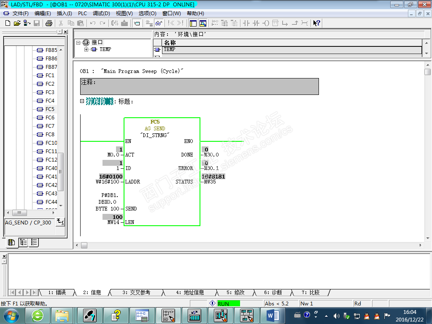The height and width of the screenshot is (324, 432).
Task: Collapse the 接口 interface tree node
Action: click(78, 43)
